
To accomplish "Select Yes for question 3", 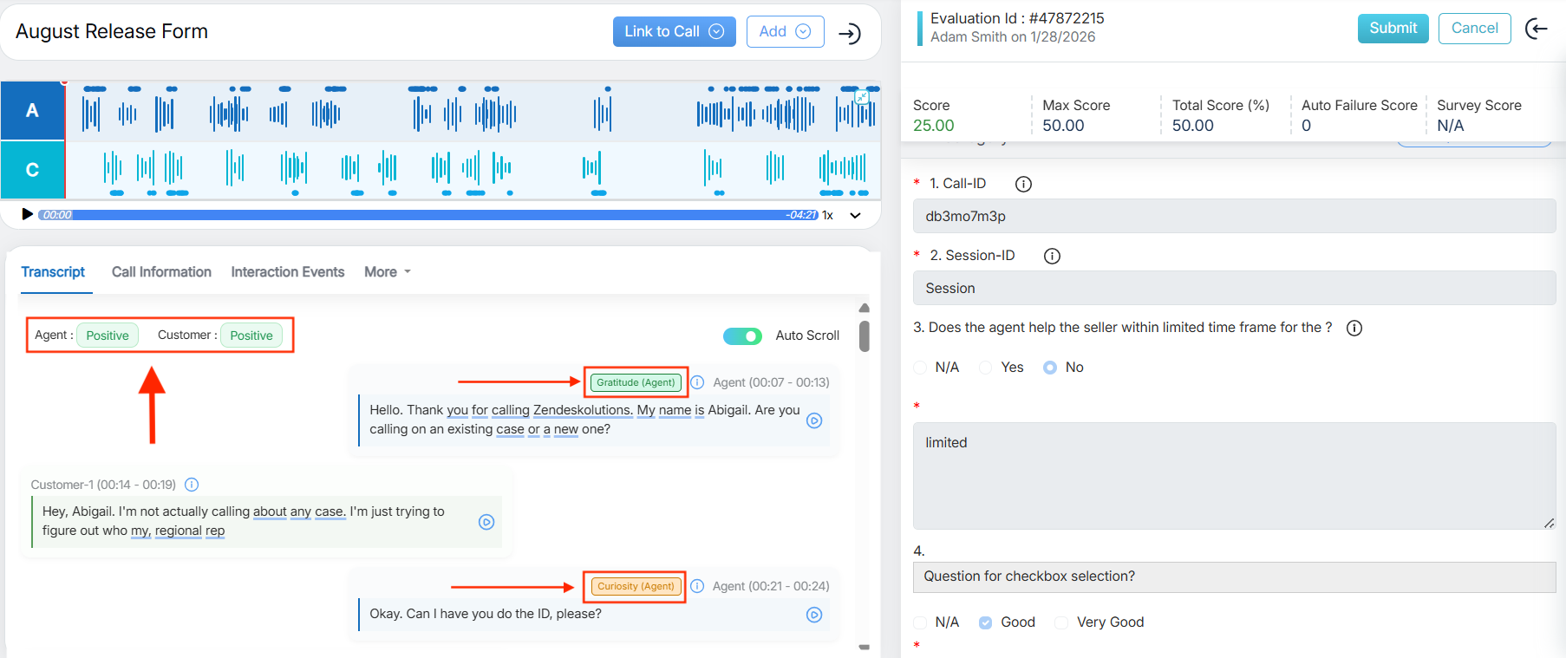I will [x=986, y=368].
